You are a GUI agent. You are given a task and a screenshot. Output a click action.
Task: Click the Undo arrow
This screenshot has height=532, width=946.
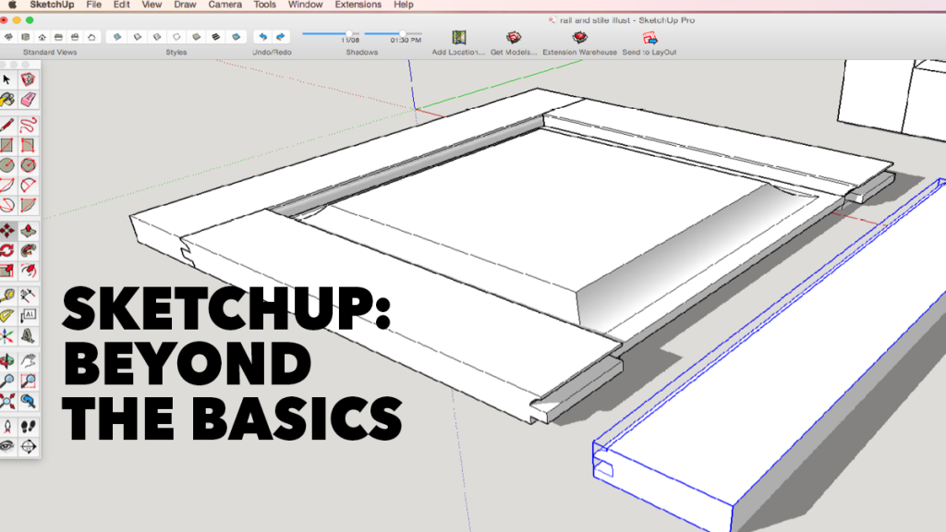click(262, 37)
